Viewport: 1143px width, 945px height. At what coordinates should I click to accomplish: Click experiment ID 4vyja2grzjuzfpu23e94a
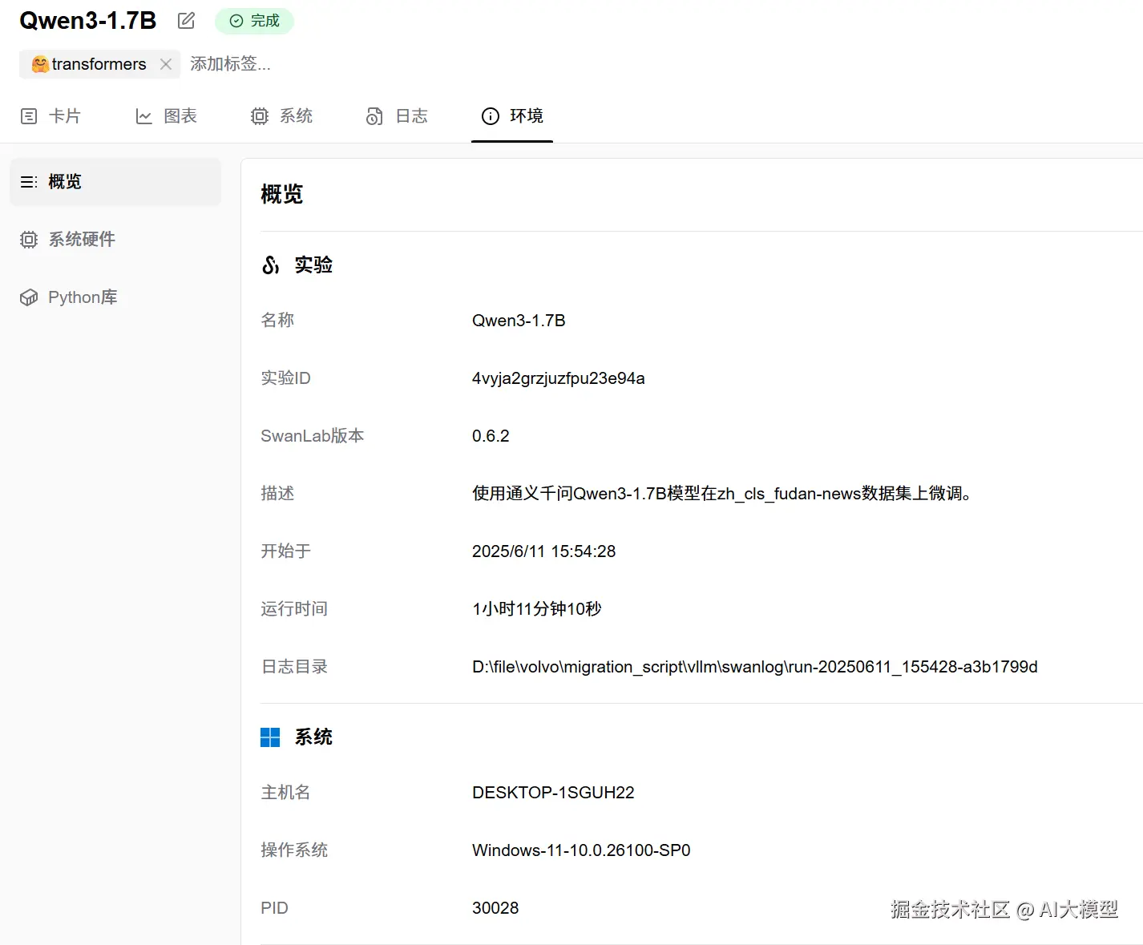pos(559,378)
